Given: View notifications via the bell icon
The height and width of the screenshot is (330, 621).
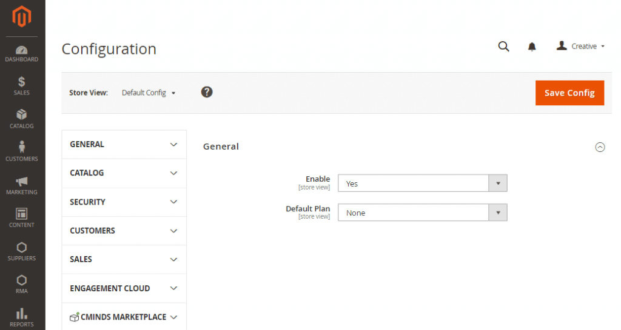Looking at the screenshot, I should 532,47.
